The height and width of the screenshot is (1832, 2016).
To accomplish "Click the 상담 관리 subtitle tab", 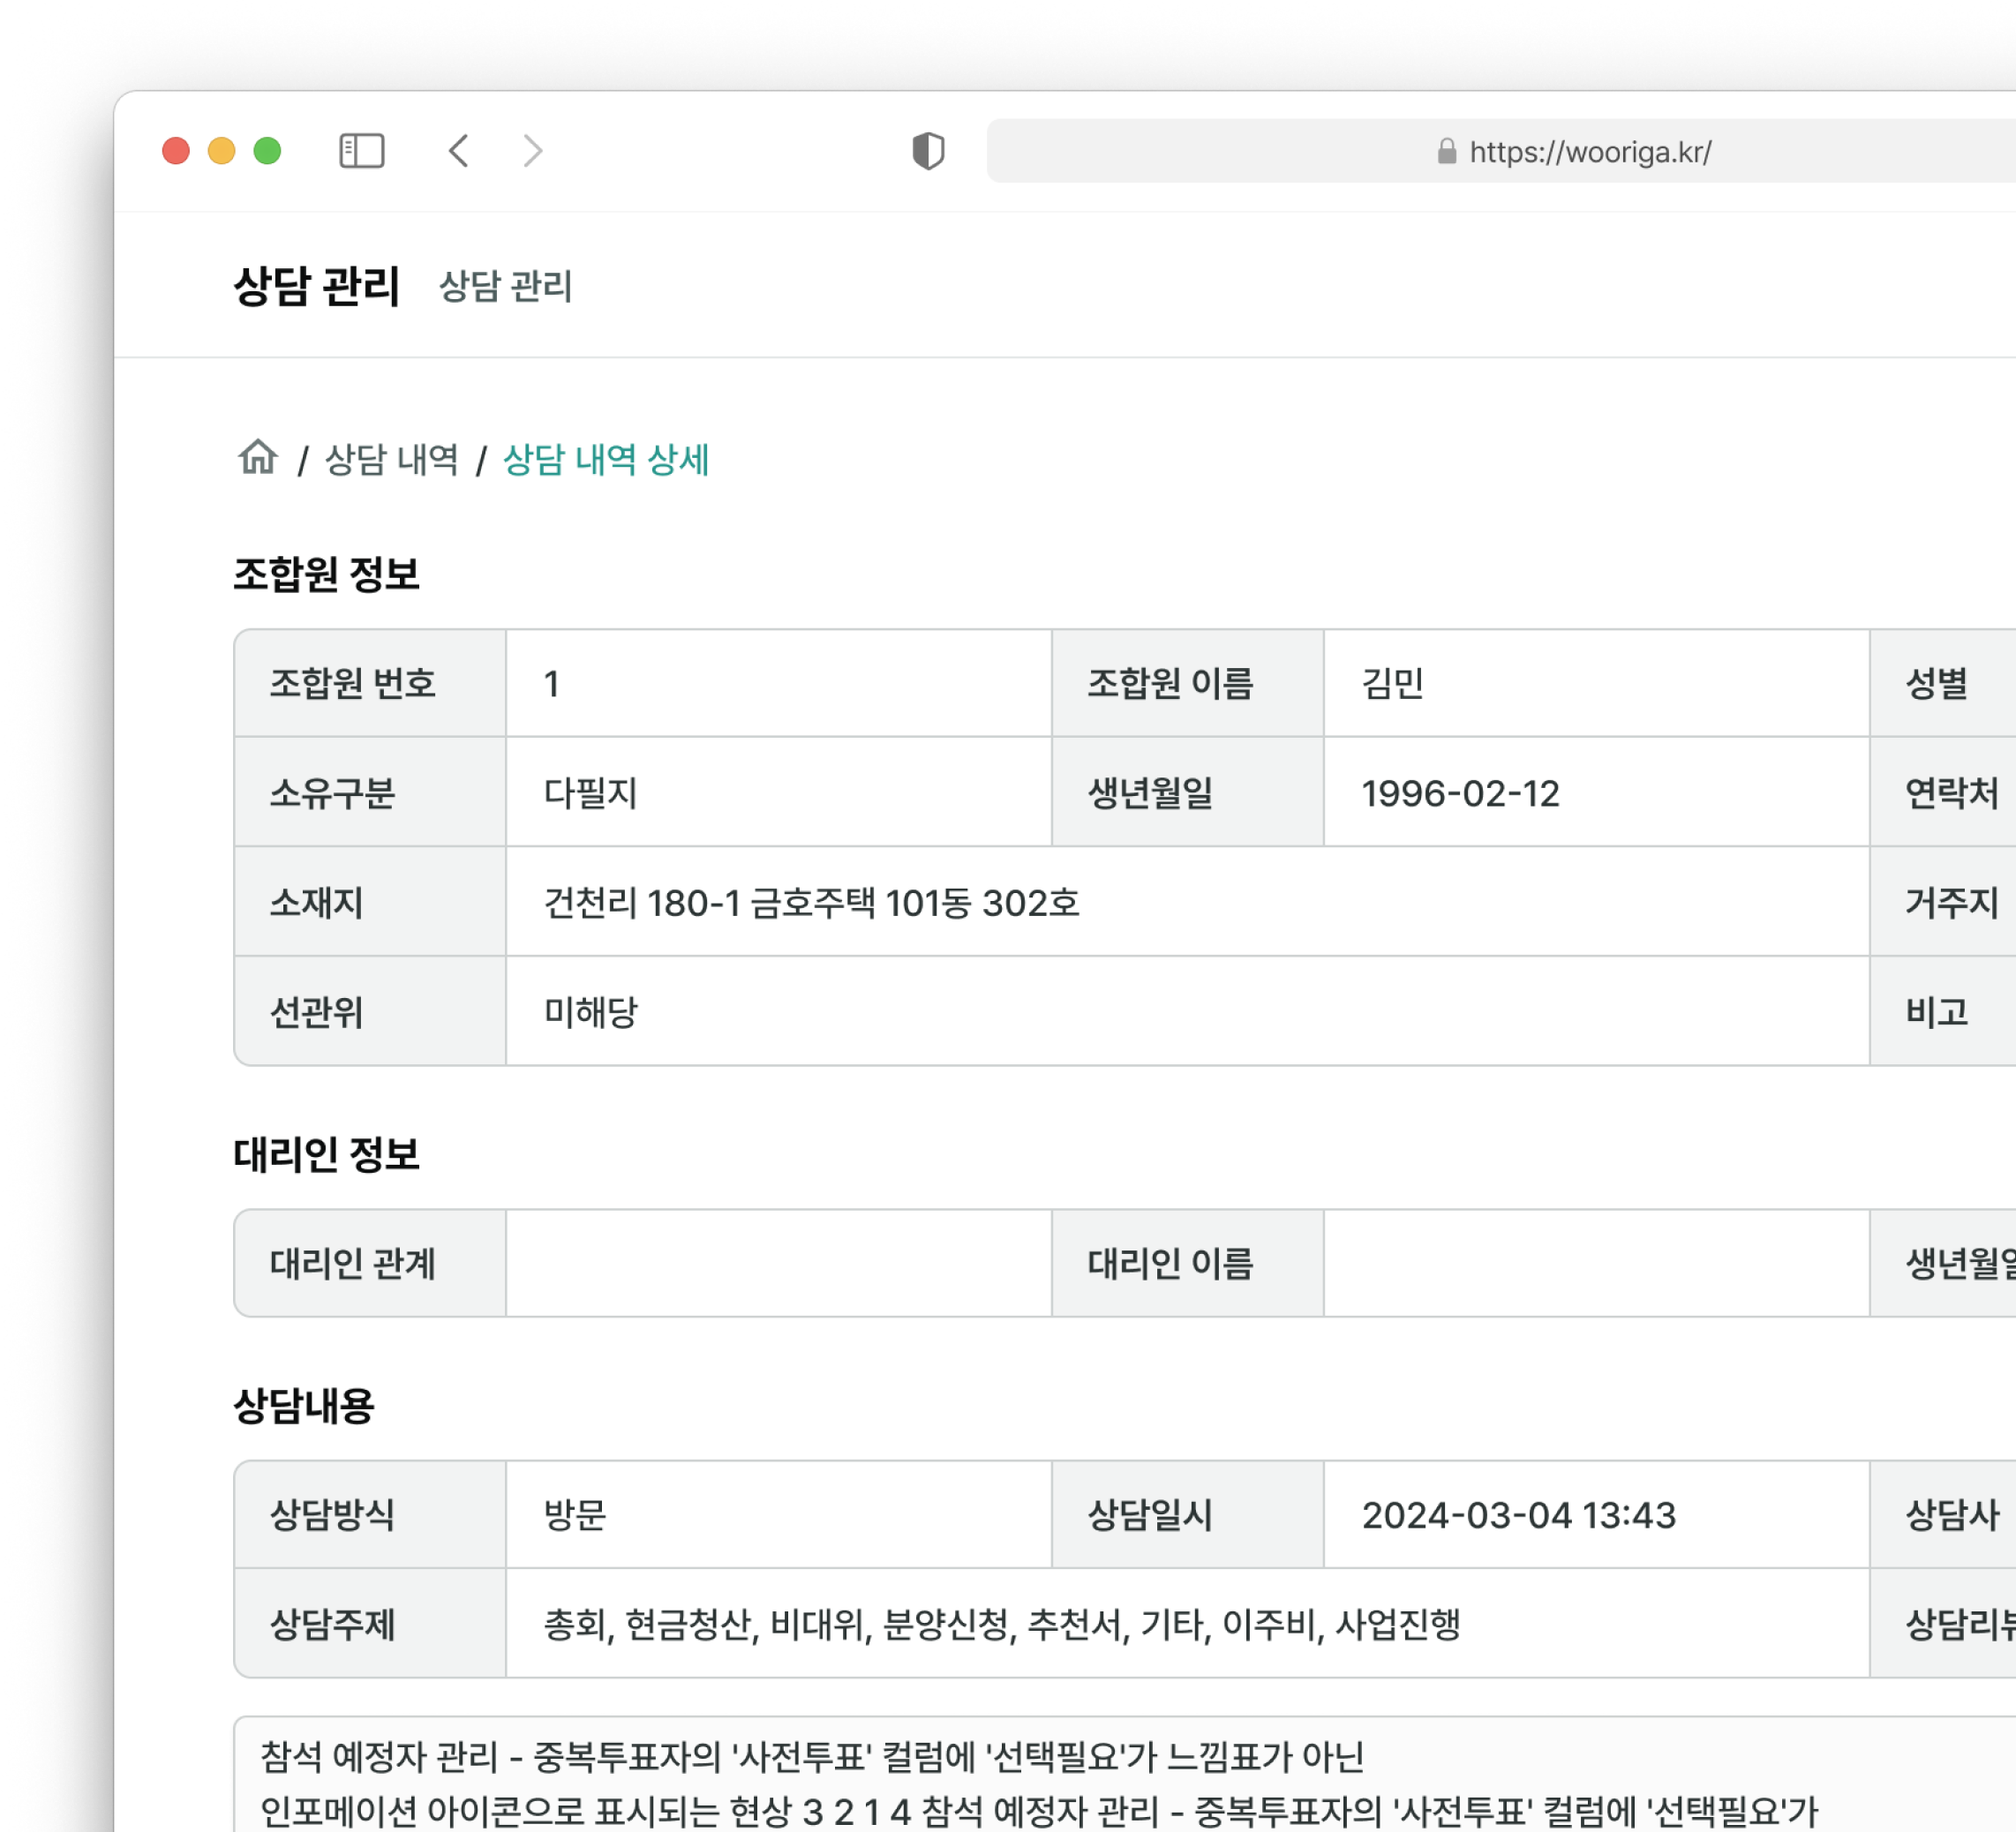I will tap(505, 287).
